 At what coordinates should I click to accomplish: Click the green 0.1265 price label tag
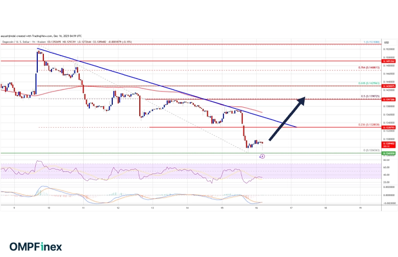(x=388, y=153)
